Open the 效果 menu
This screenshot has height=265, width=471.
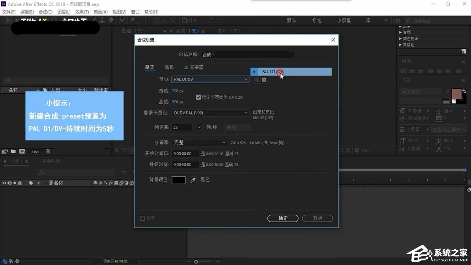coord(82,11)
